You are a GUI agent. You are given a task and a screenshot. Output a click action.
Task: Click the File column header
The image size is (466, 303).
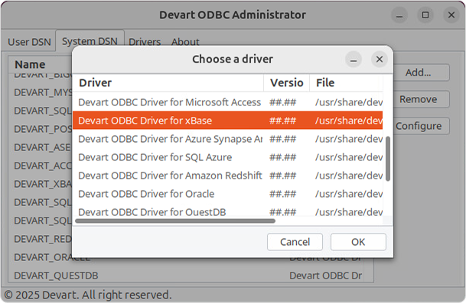click(x=346, y=82)
